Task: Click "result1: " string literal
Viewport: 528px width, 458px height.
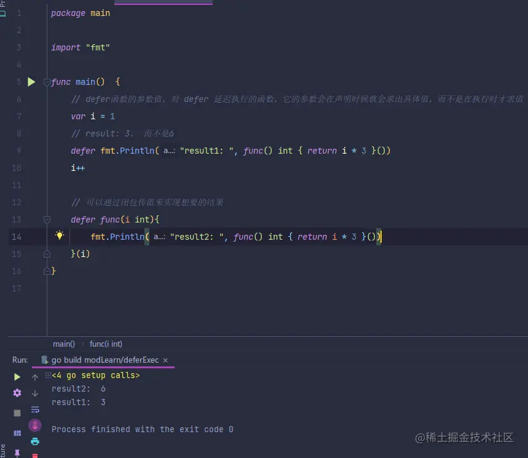Action: tap(207, 151)
